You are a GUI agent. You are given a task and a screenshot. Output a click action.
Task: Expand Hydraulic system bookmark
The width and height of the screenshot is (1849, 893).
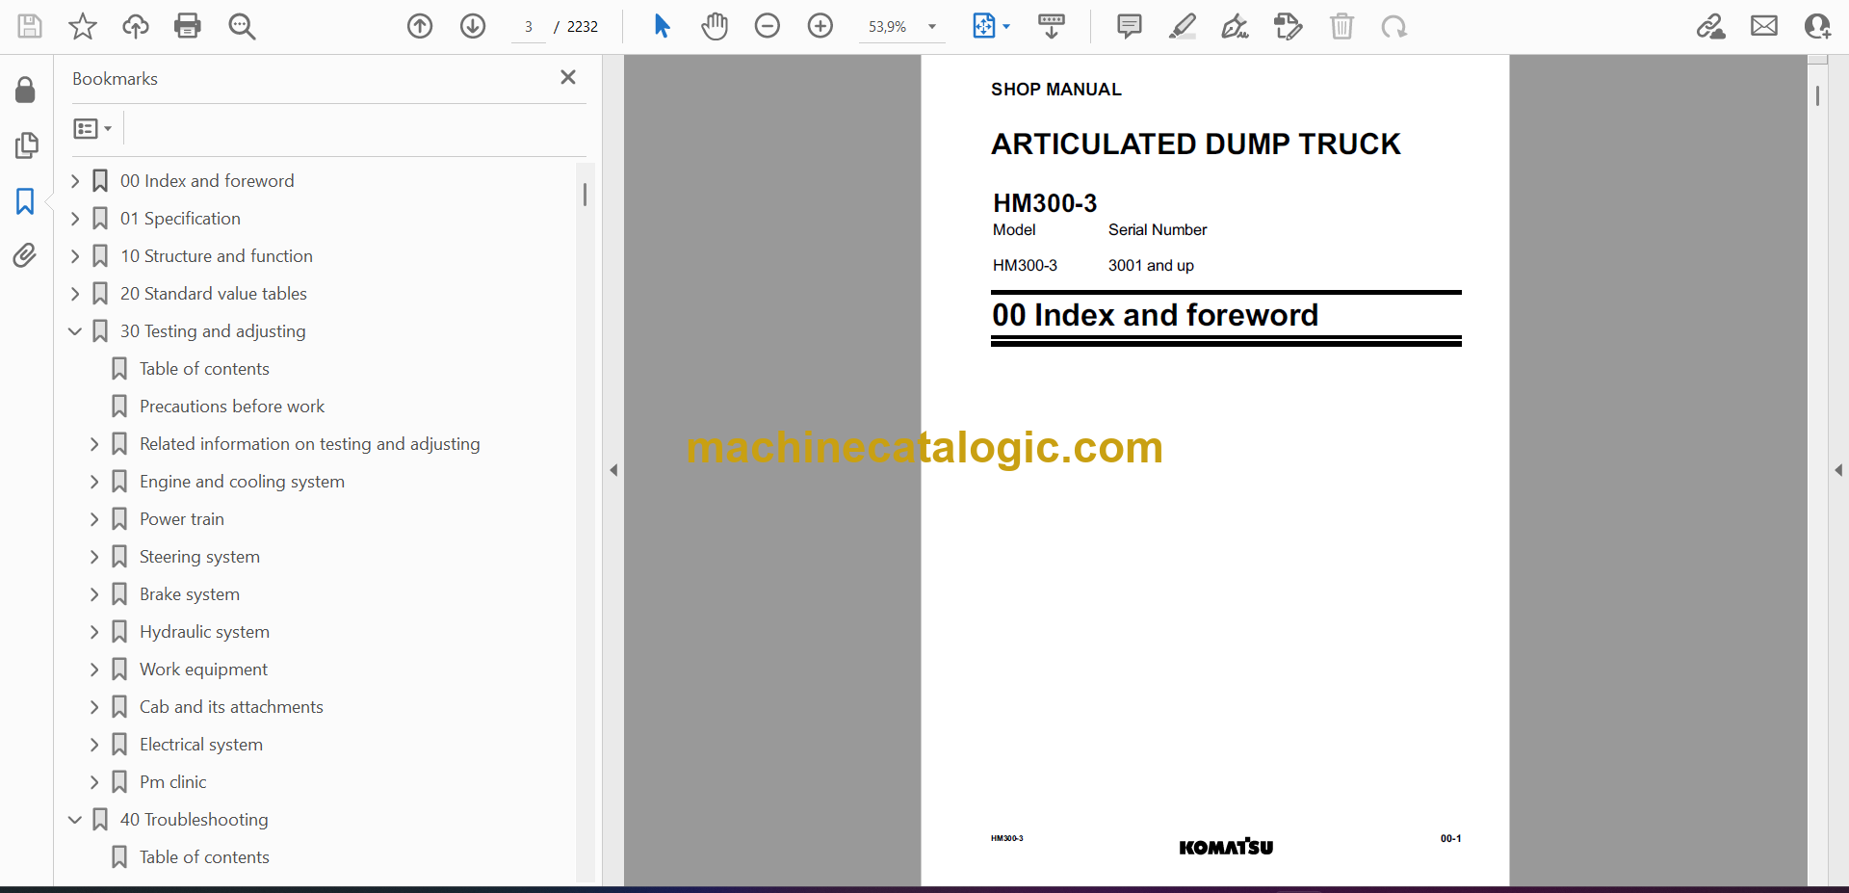coord(94,632)
